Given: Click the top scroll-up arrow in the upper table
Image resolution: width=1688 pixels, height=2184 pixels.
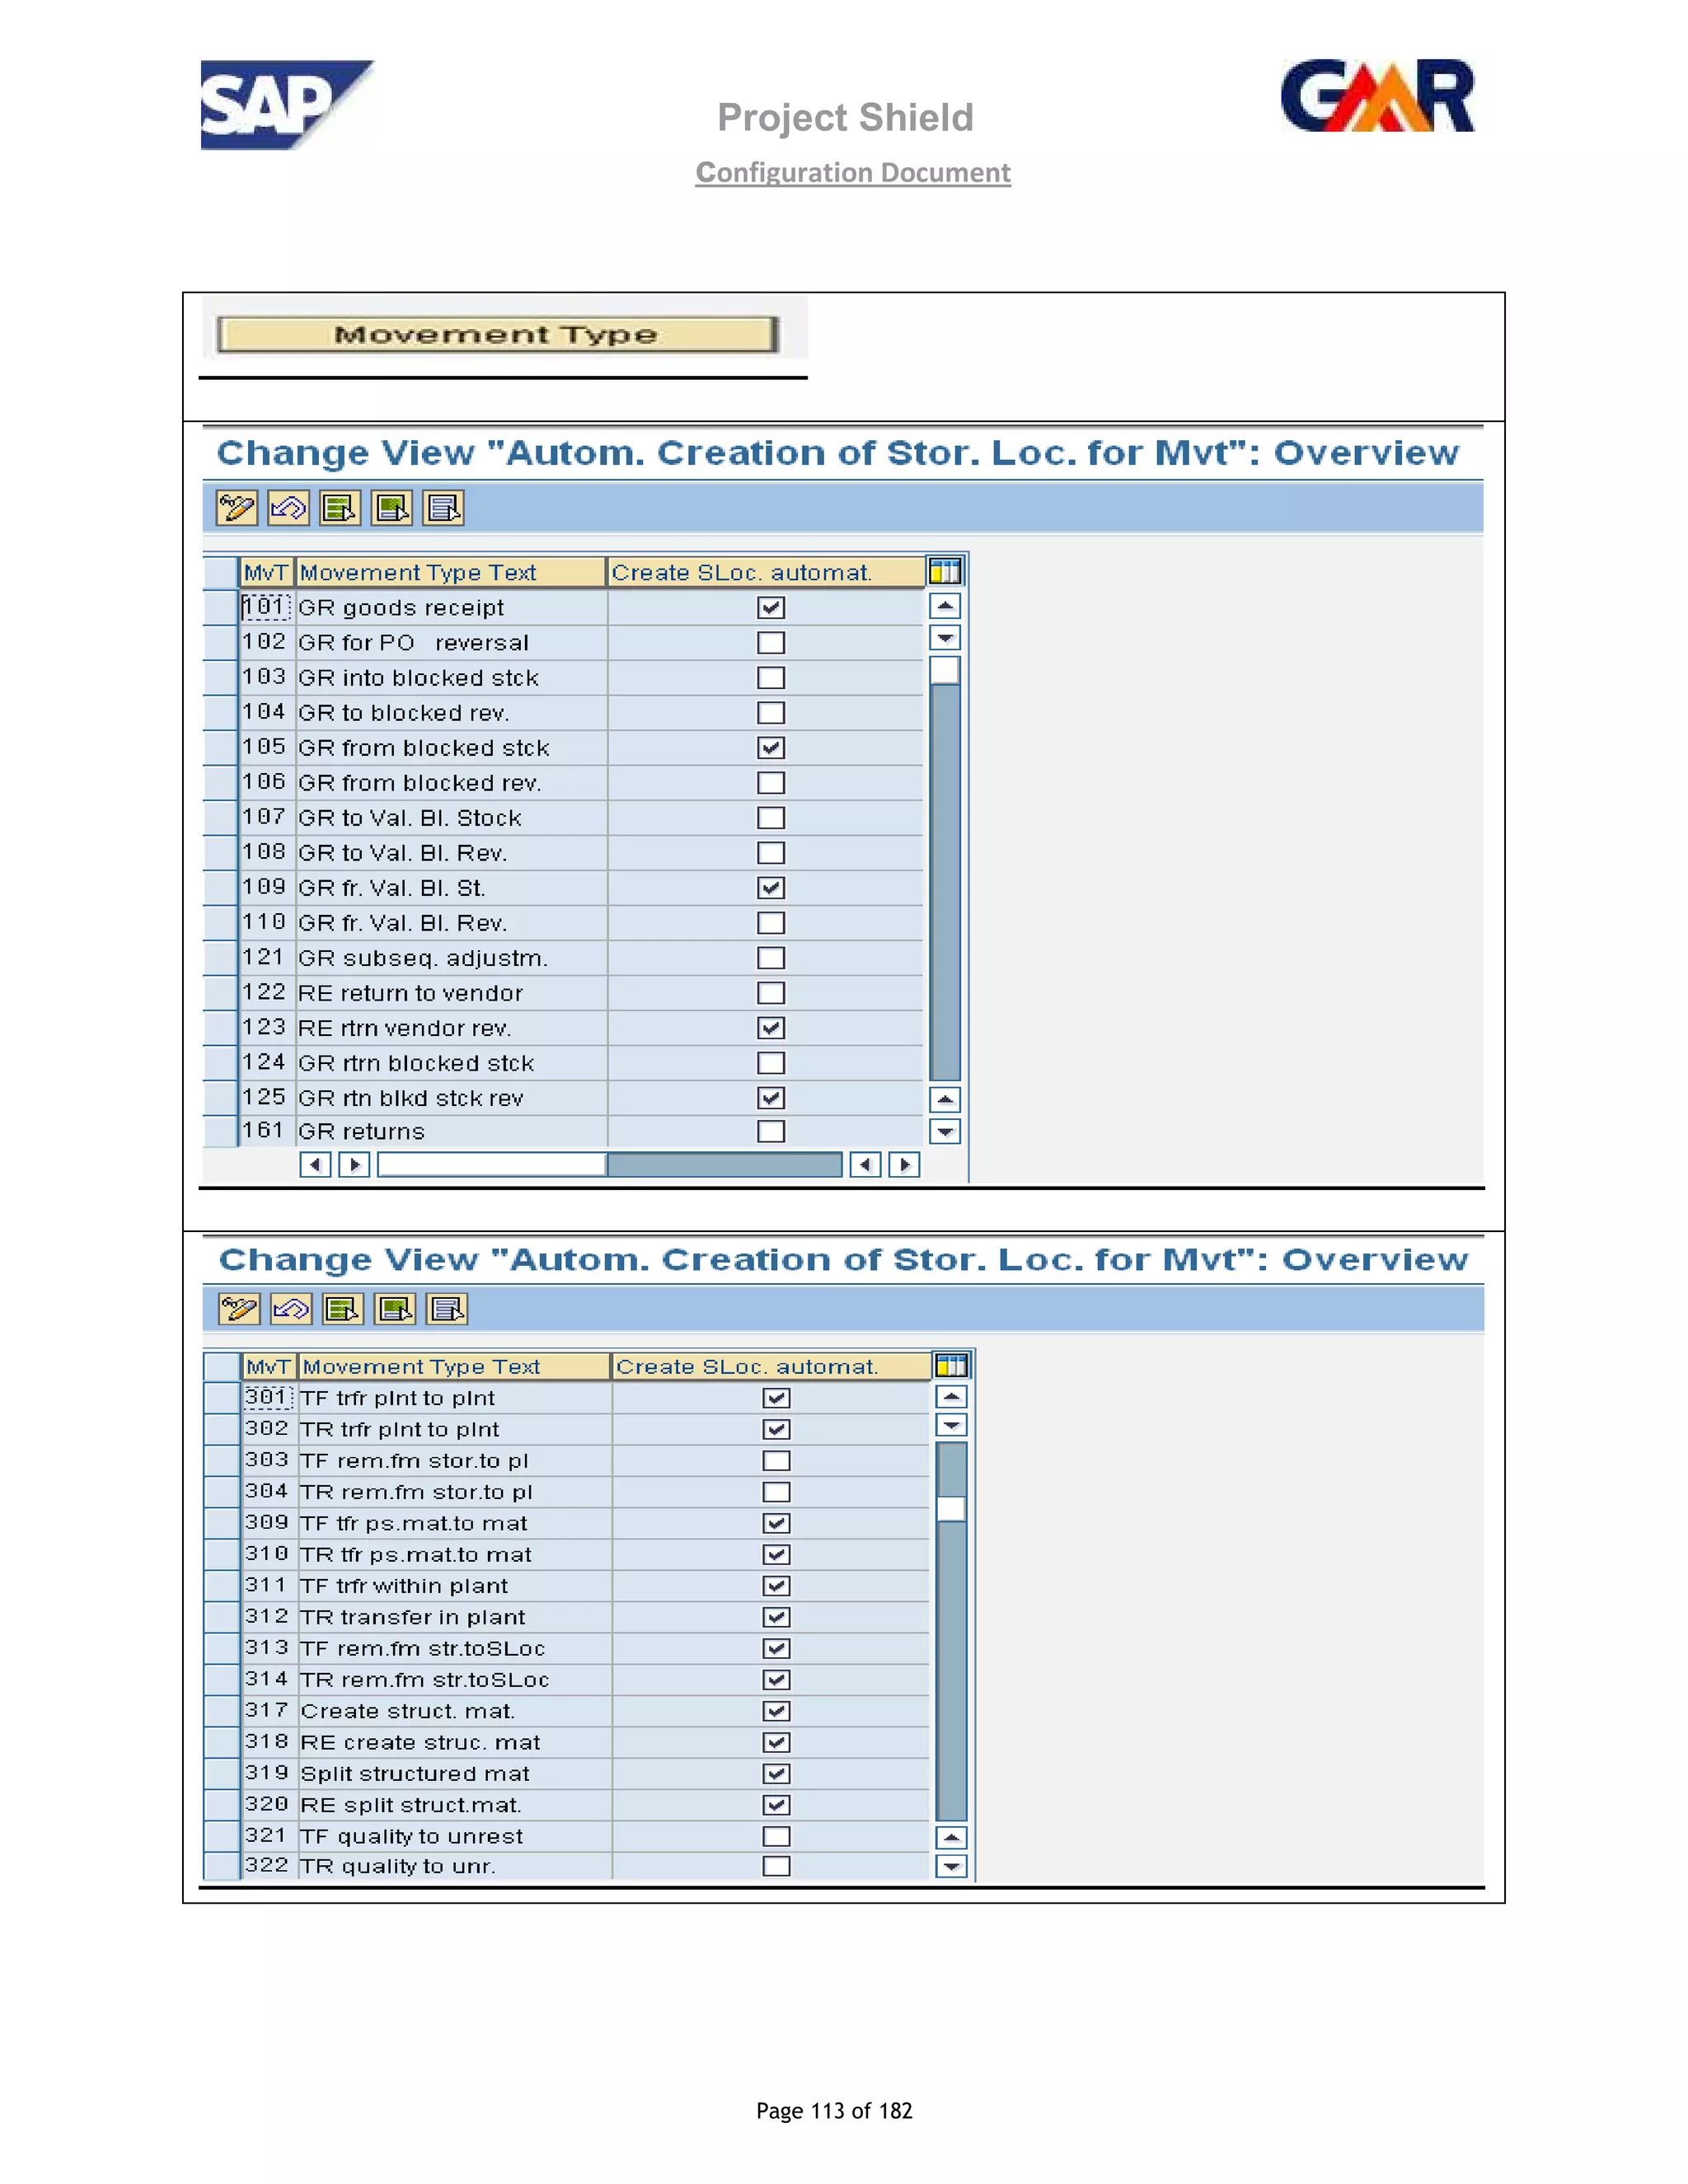Looking at the screenshot, I should (x=945, y=606).
